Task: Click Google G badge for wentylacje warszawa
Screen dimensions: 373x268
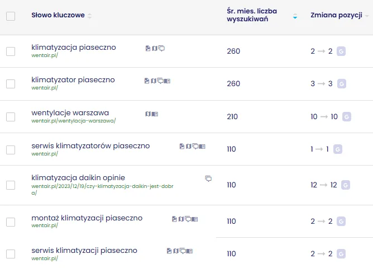Action: (347, 116)
